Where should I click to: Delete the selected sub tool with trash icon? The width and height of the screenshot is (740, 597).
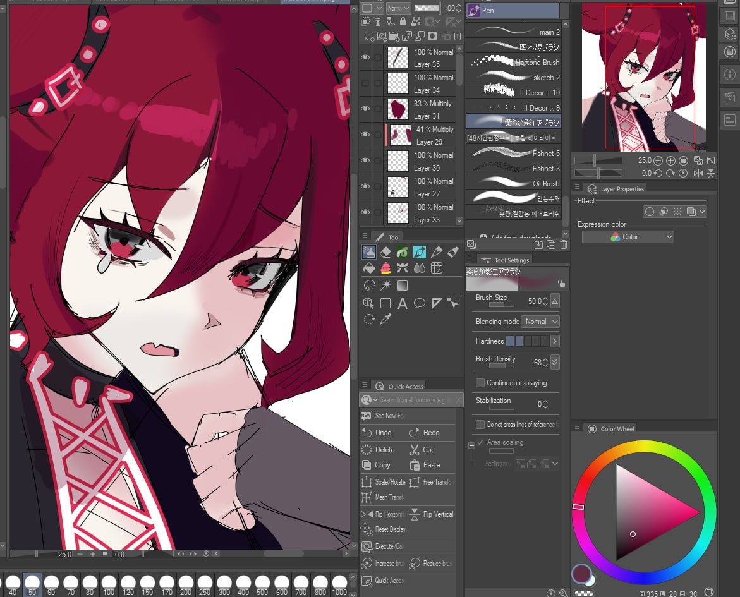pos(564,244)
